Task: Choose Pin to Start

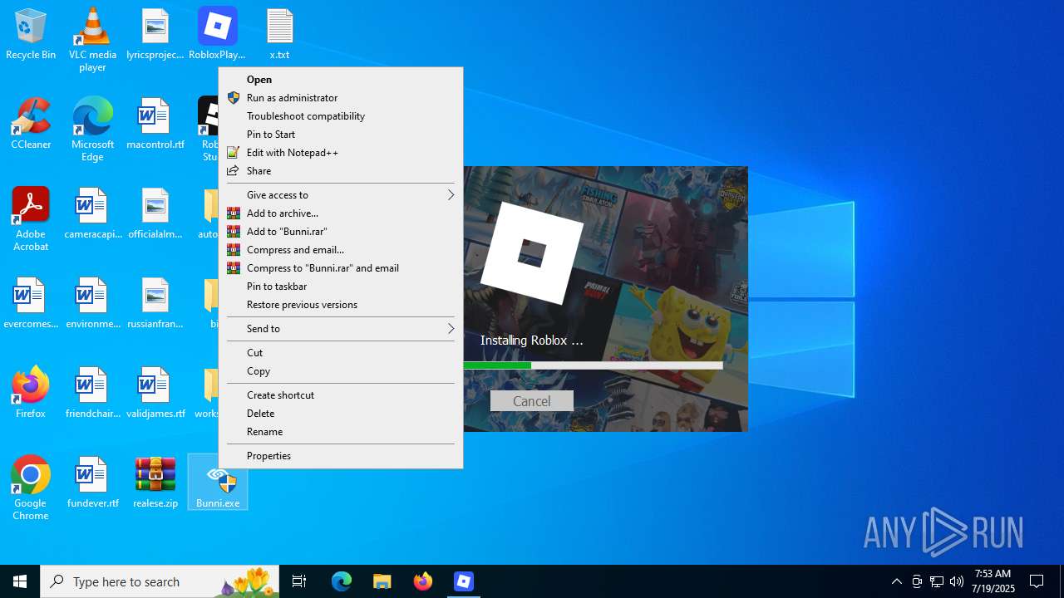Action: (341, 135)
